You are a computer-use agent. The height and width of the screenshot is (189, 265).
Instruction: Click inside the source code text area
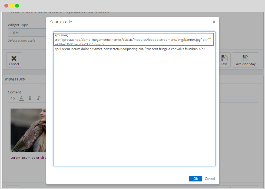pos(134,108)
